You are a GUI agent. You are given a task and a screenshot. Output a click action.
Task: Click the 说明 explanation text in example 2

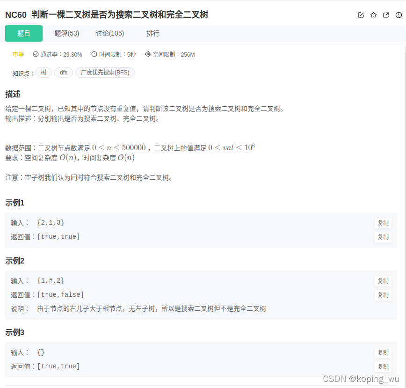coord(152,309)
